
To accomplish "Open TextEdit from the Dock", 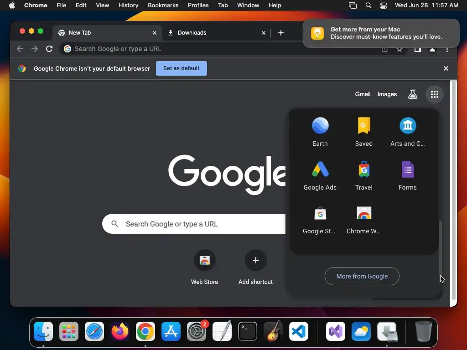I will [222, 331].
